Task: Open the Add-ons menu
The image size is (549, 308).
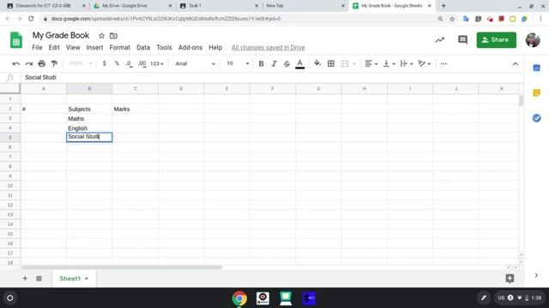Action: (190, 48)
